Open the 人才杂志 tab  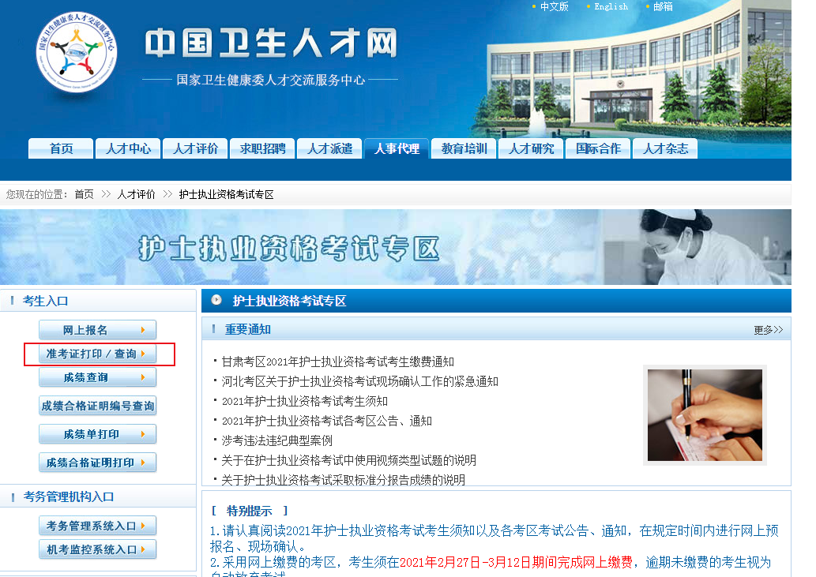(x=665, y=148)
